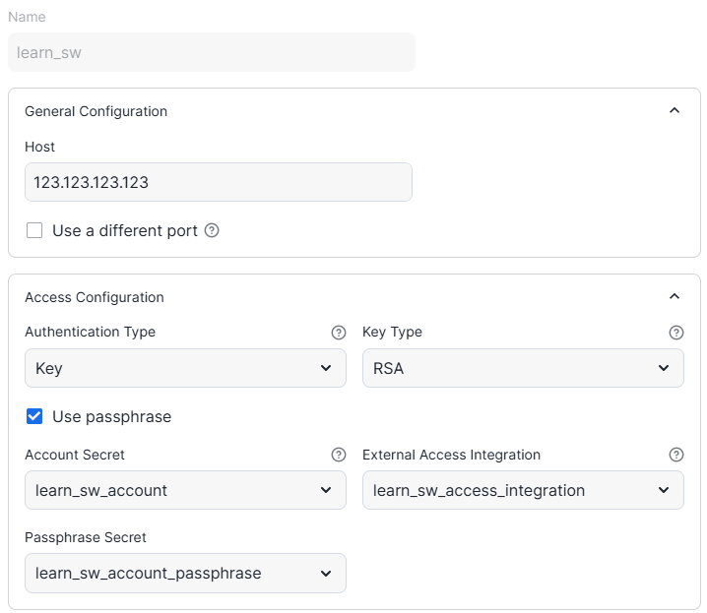Screen dimensions: 707x613
Task: Click the Authentication Type help icon
Action: point(339,333)
